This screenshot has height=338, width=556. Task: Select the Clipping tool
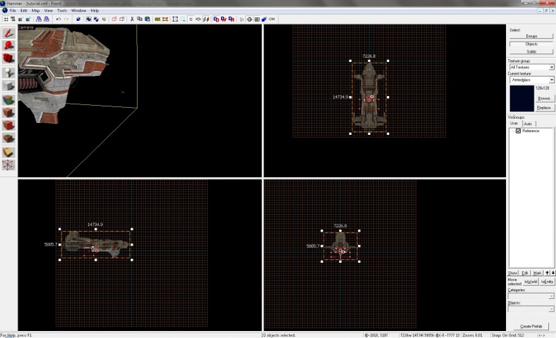click(8, 152)
